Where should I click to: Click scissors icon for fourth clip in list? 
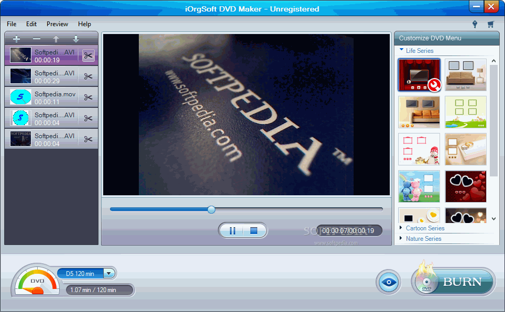pos(88,118)
